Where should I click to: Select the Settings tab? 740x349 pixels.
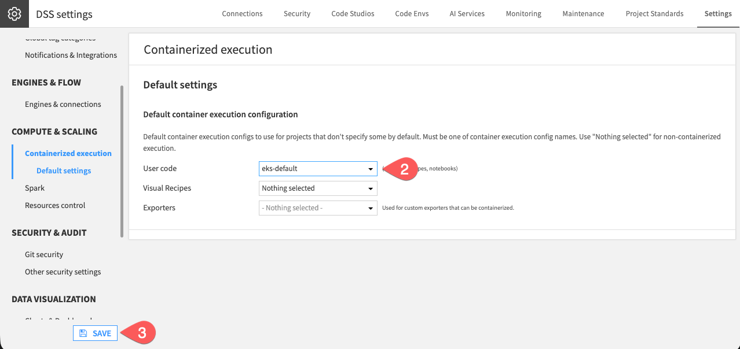pyautogui.click(x=718, y=14)
